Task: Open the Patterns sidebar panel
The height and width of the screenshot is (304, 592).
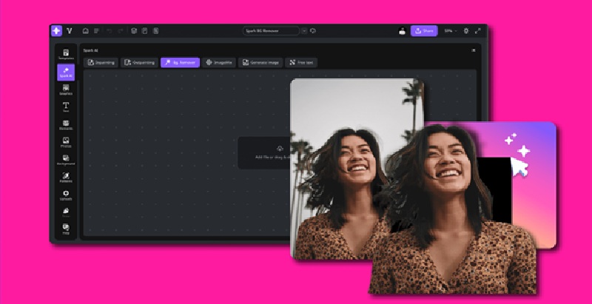Action: coord(66,178)
